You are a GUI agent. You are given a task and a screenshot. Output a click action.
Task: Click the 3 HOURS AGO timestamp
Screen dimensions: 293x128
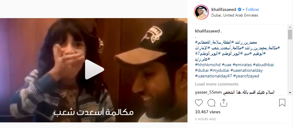click(205, 119)
